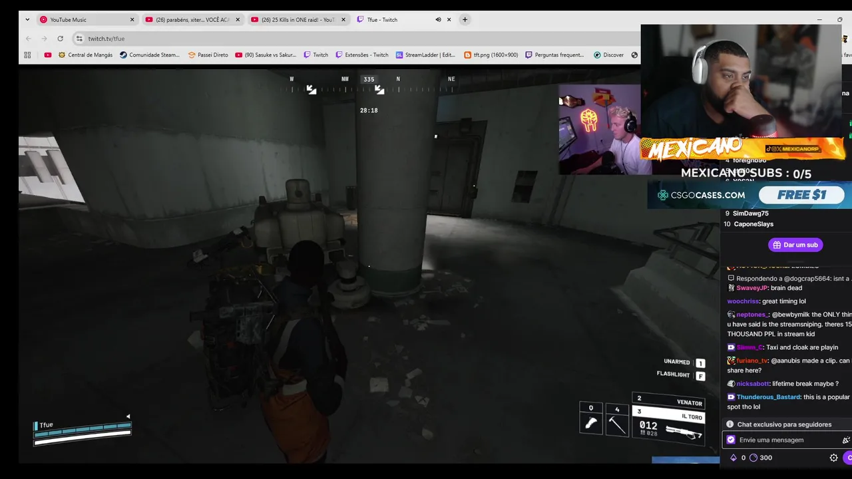Switch to the YouTube Music tab

(x=87, y=20)
